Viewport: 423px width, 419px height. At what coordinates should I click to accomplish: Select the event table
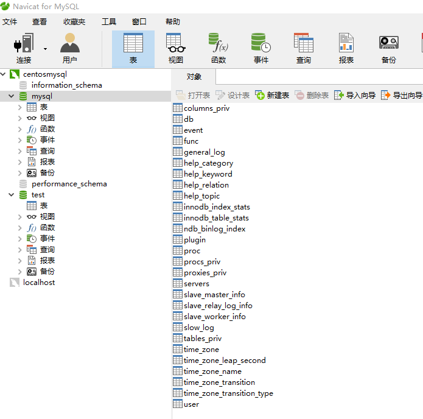pos(193,130)
